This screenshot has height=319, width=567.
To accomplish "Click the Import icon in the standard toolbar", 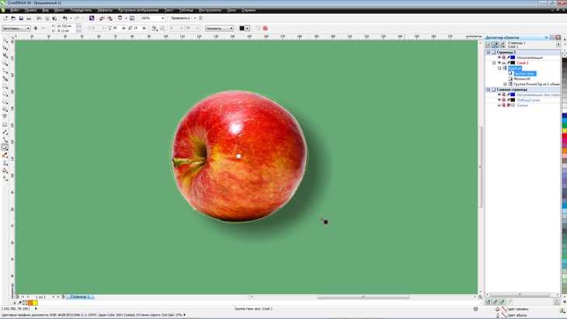I will point(102,18).
